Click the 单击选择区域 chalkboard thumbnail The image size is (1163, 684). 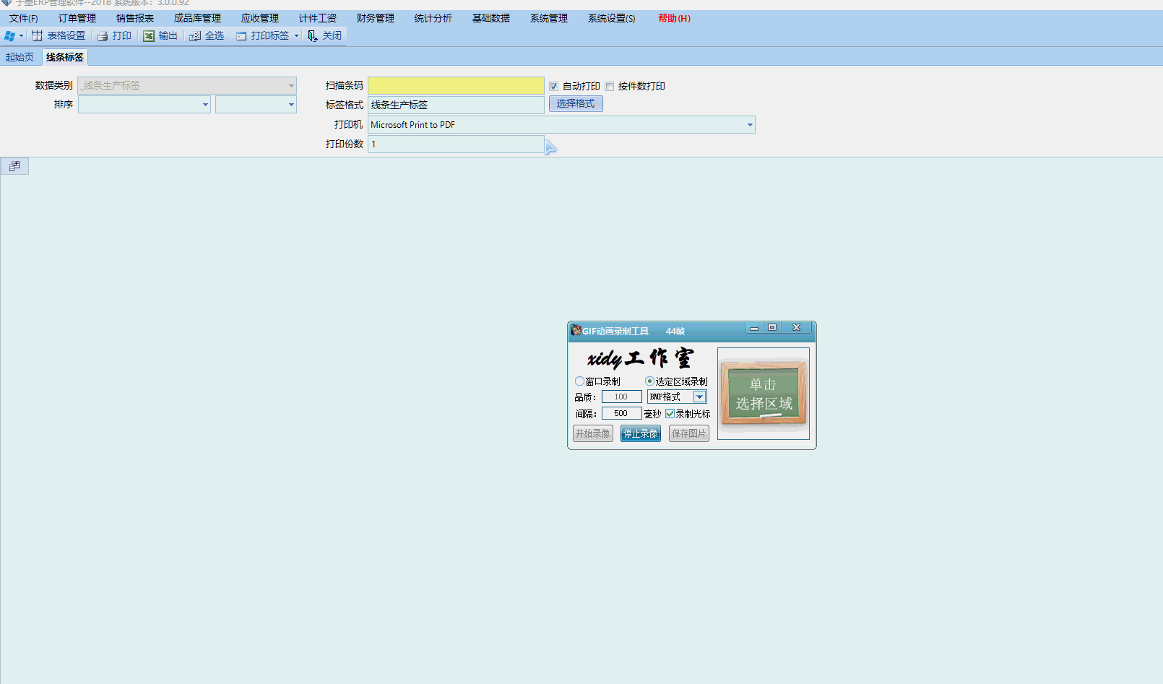pyautogui.click(x=763, y=393)
